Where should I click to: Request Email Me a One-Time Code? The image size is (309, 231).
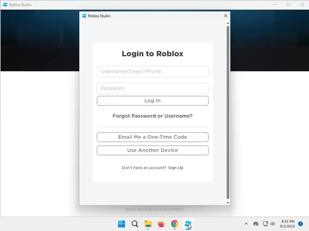tap(152, 137)
